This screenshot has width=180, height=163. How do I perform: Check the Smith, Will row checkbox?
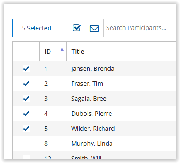click(x=26, y=157)
